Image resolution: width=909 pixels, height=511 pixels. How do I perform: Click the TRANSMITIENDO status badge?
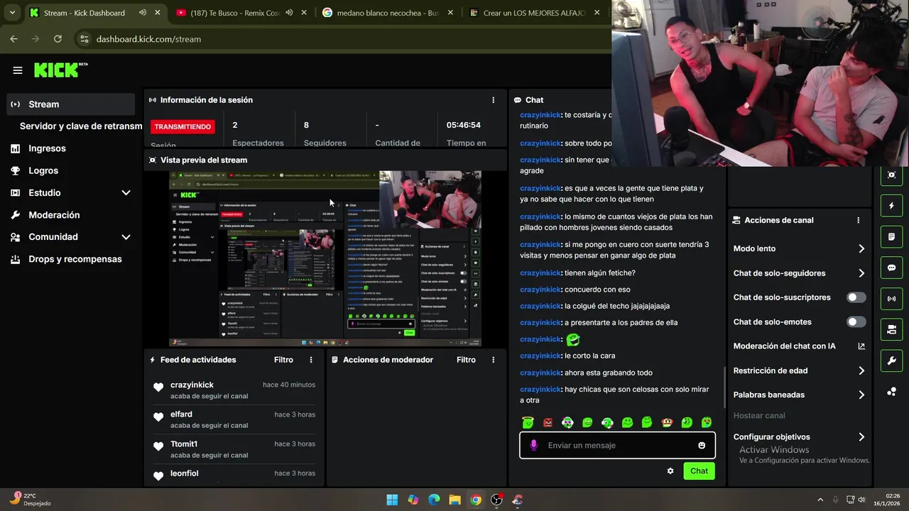183,126
